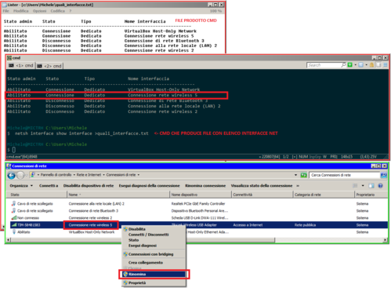This screenshot has height=288, width=391.
Task: Open the address bar history dropdown
Action: 295,175
